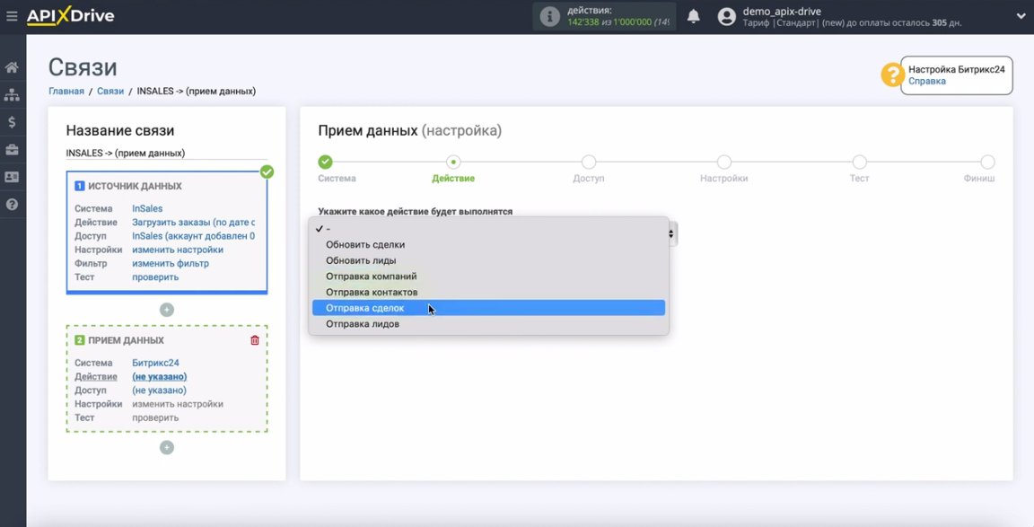1034x527 pixels.
Task: Open InSales account access link
Action: point(193,236)
